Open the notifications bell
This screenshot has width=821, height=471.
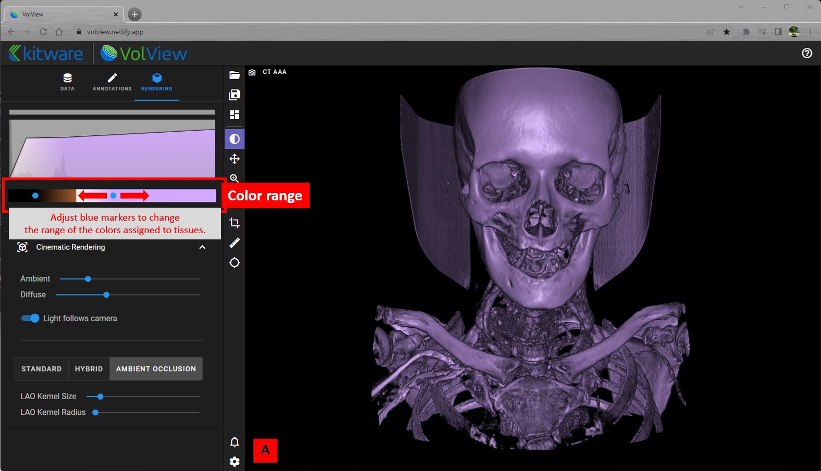tap(235, 442)
